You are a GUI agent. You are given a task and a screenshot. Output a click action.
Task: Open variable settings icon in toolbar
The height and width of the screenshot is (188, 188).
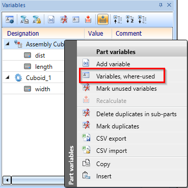10,19
